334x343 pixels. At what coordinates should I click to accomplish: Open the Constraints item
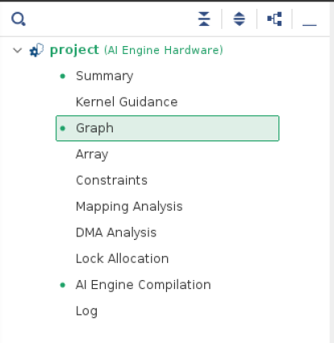point(111,180)
